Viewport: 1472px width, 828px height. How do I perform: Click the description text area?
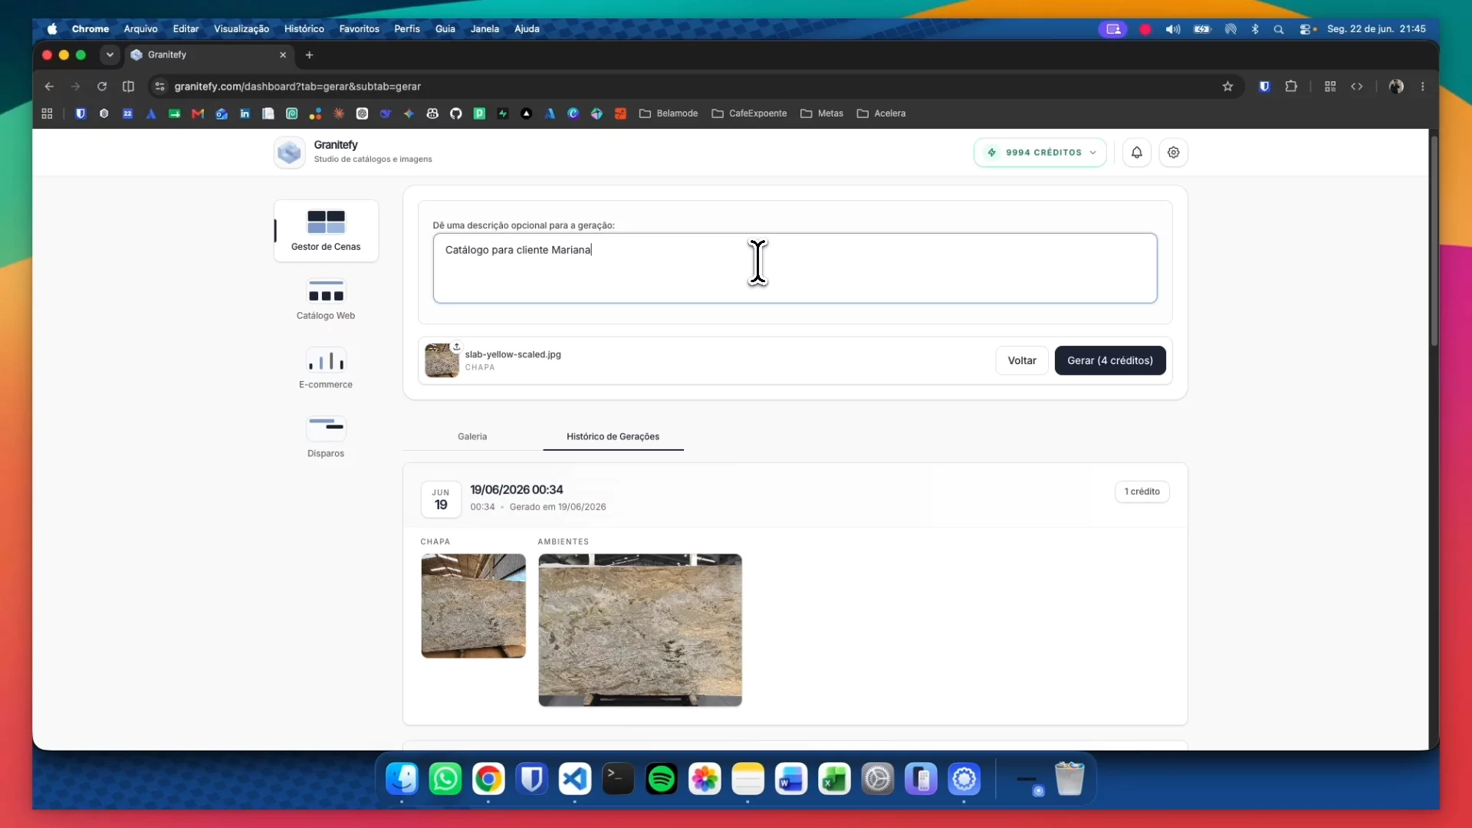(795, 268)
